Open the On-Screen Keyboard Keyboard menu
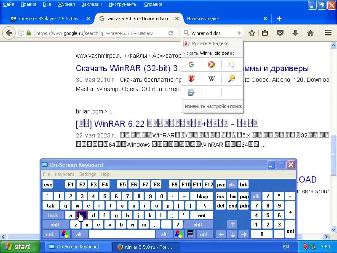This screenshot has width=337, height=253. coord(64,174)
